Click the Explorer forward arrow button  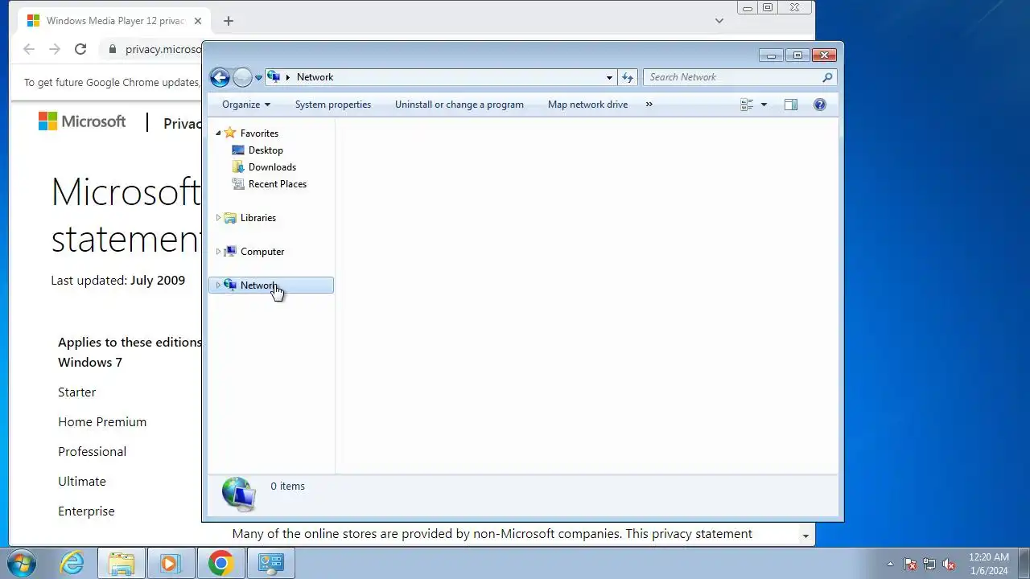point(242,77)
